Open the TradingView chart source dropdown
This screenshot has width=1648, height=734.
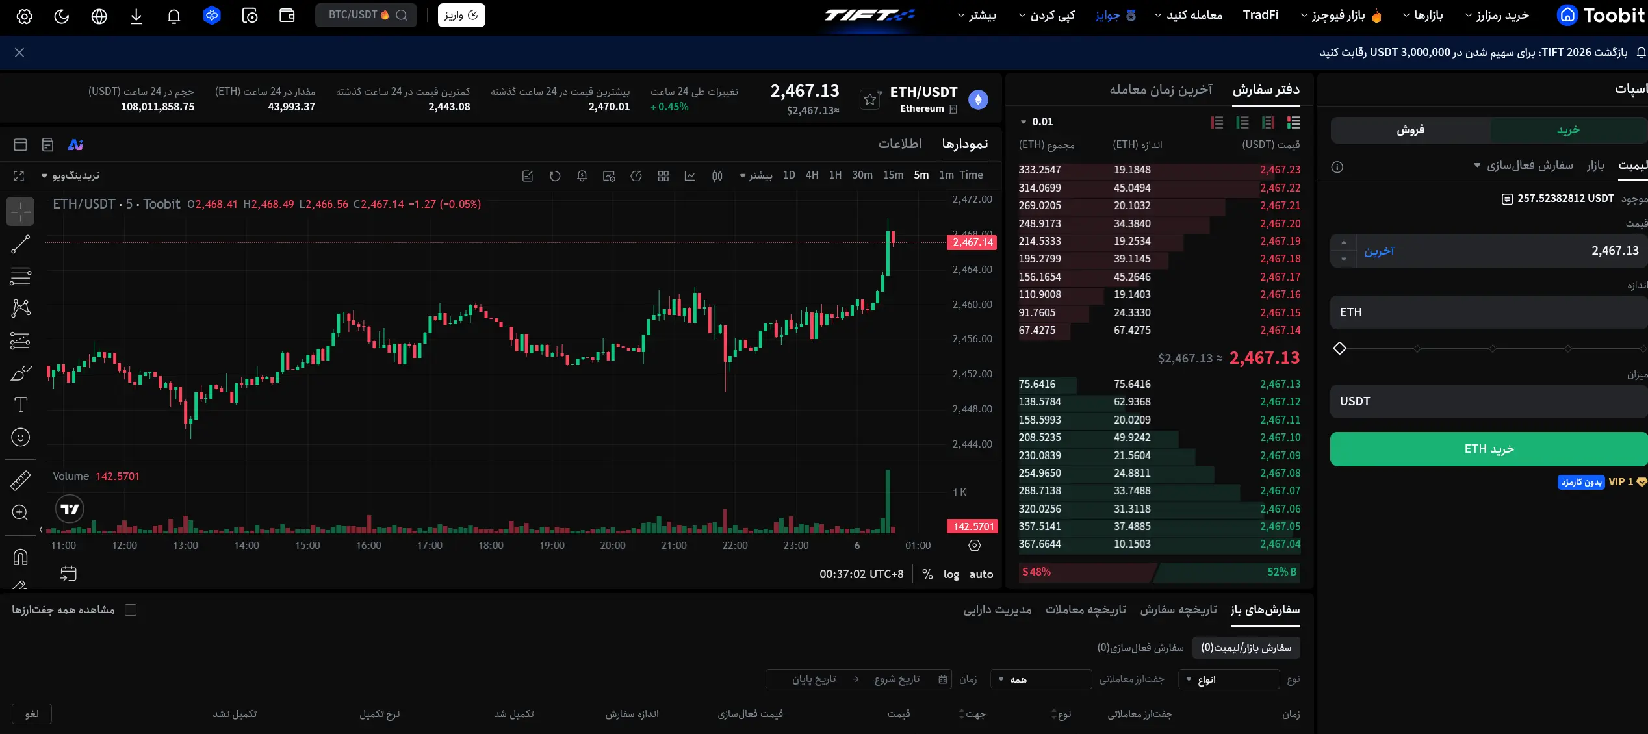tap(70, 175)
